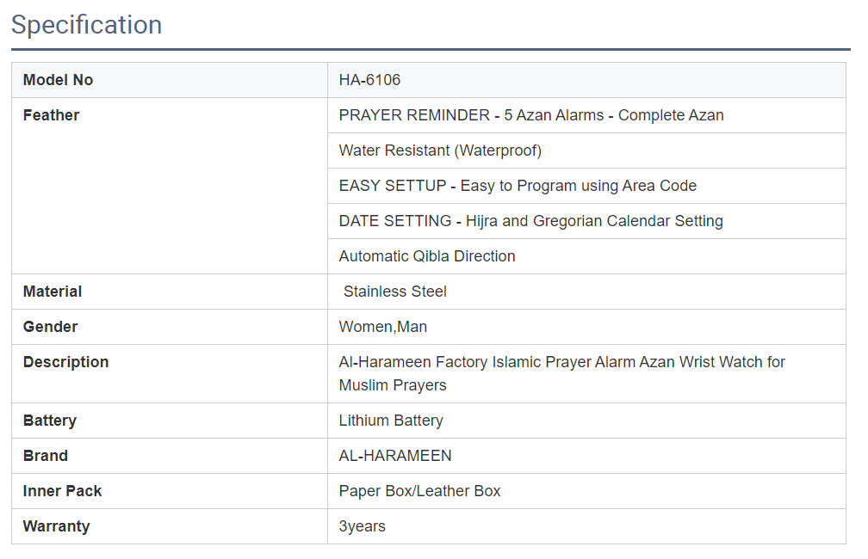
Task: Select the Stainless Steel value
Action: pos(395,292)
